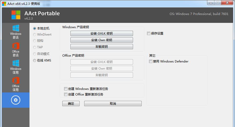Screen dimensions: 235x127
Task: Click Office 安装 GVLK 密钥 button
Action: point(102,62)
